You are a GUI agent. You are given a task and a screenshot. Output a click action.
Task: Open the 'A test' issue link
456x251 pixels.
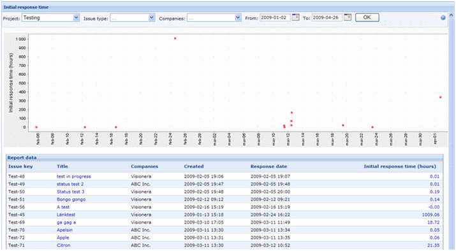63,207
